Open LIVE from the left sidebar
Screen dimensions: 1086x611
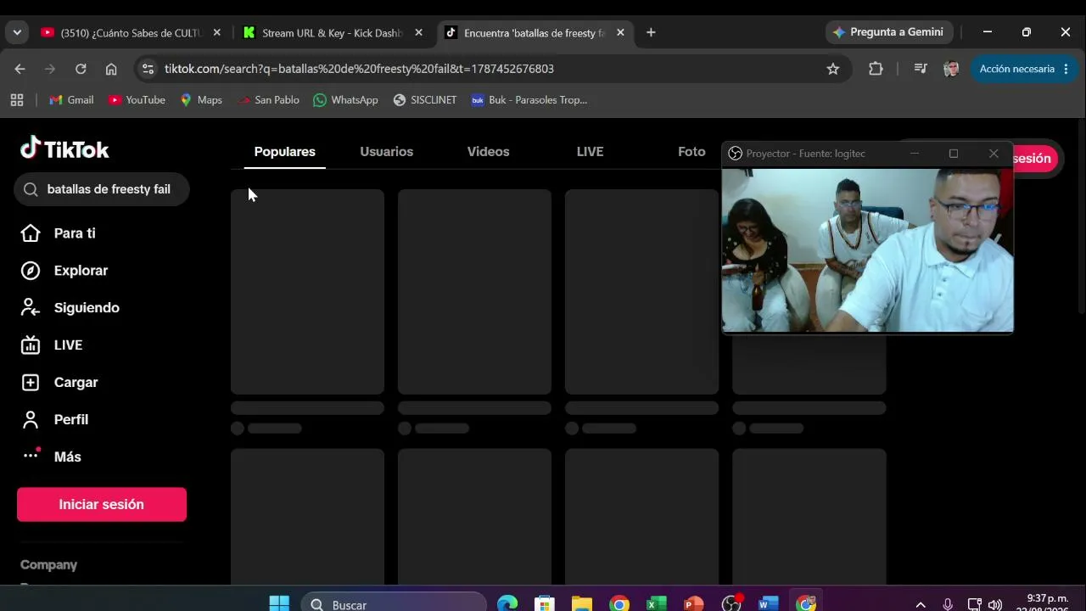coord(51,345)
